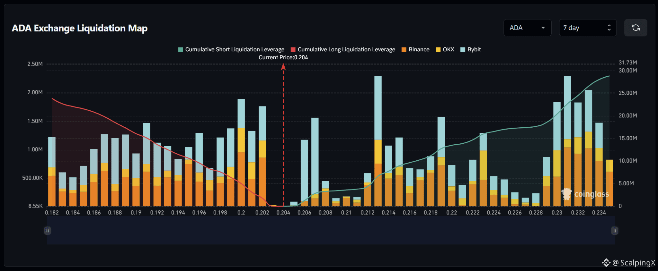Click the 0.192 price axis label
658x271 pixels.
(x=157, y=213)
